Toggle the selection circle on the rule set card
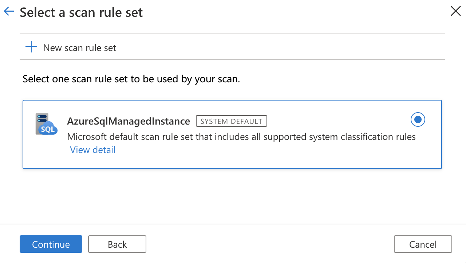The image size is (466, 263). [x=418, y=119]
